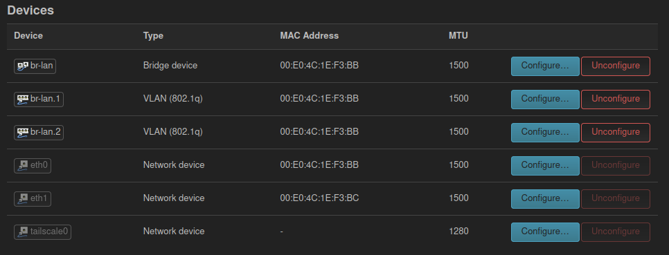Unconfigure the br-lan bridge device
Viewport: 669px width, 255px height.
click(616, 66)
